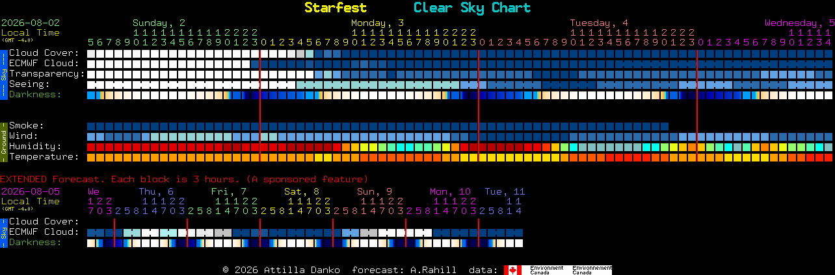Select the 2026-08-02 date label

(x=31, y=23)
